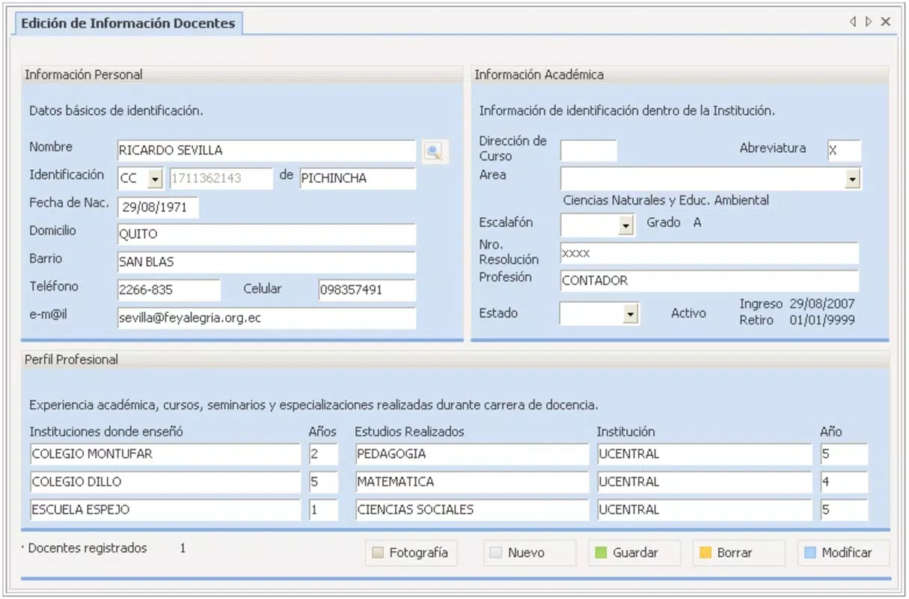Click the Año field in CIENCIAS SOCIALES row
Viewport: 909px width, 599px height.
tap(844, 510)
